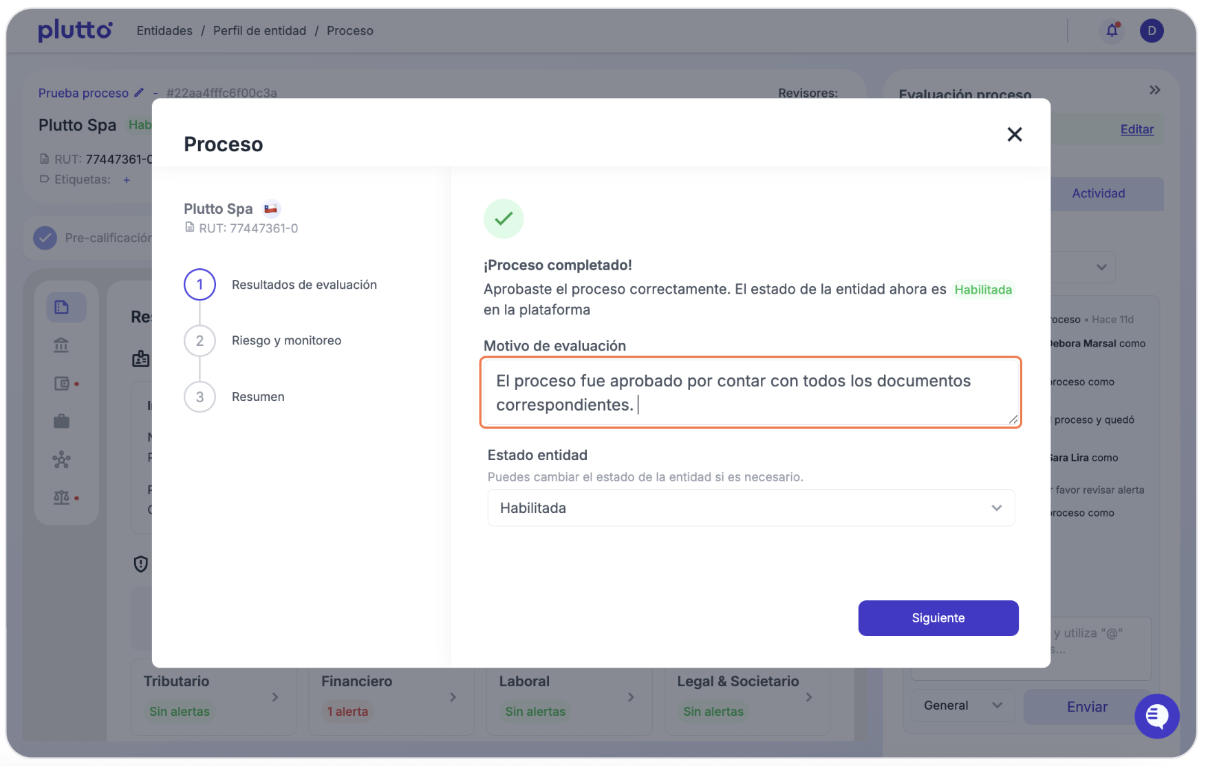Expand the Financiero card chevron
The height and width of the screenshot is (766, 1208).
click(453, 697)
